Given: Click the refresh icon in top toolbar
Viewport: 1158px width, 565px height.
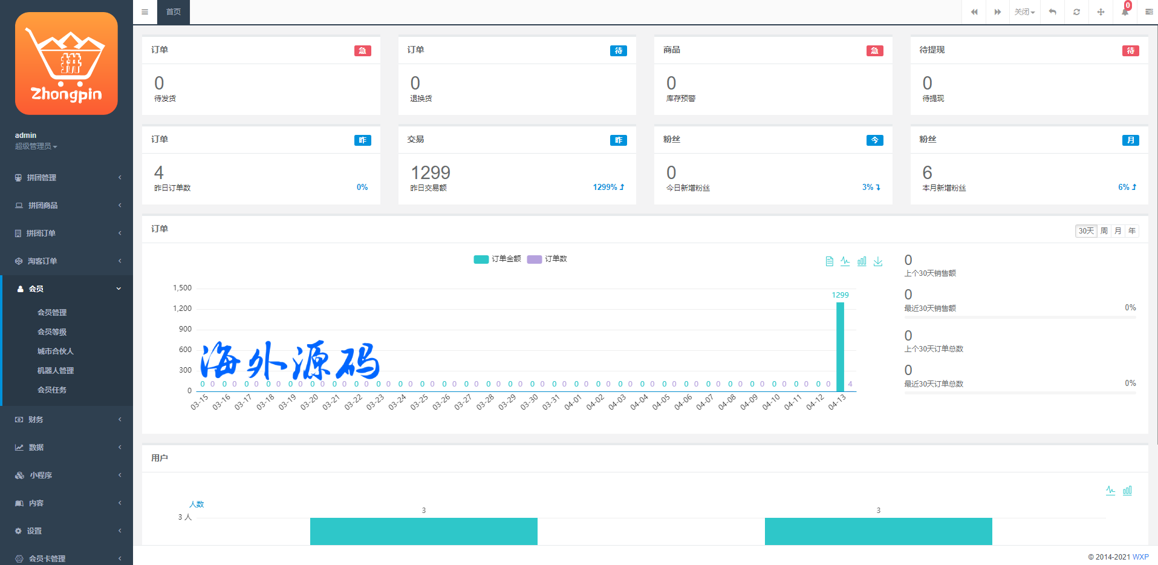Looking at the screenshot, I should pyautogui.click(x=1076, y=12).
